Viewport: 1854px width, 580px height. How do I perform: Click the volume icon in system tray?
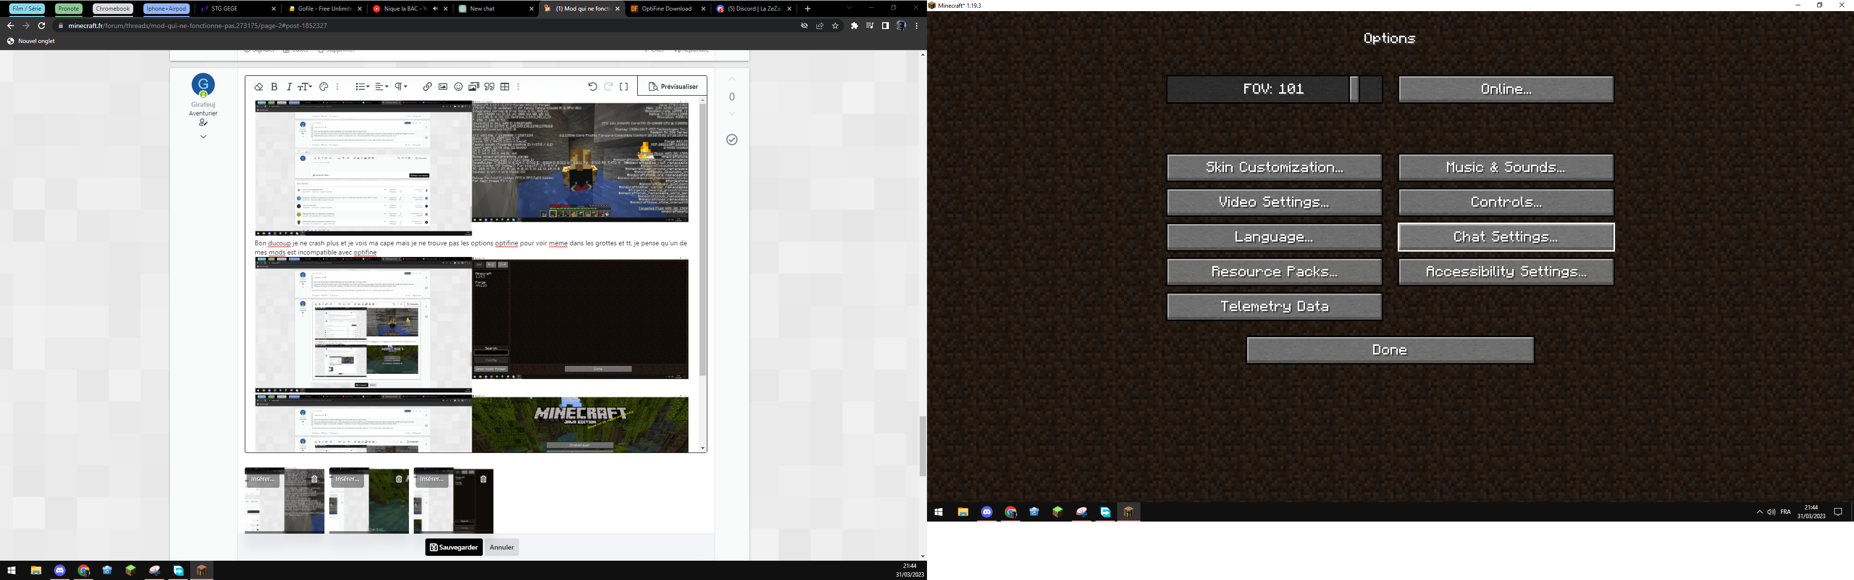pos(1771,511)
